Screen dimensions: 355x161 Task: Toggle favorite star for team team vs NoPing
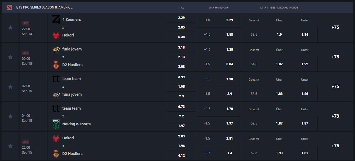10,116
